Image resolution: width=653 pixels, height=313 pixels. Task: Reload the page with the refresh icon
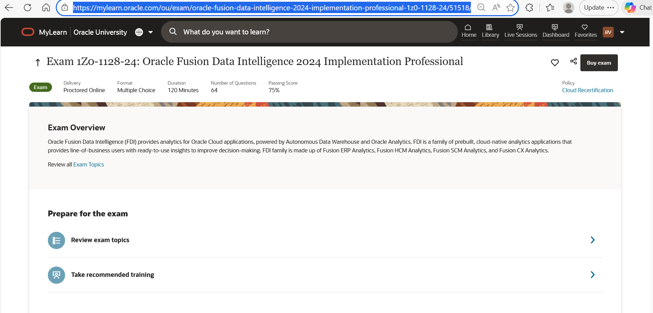[x=28, y=8]
